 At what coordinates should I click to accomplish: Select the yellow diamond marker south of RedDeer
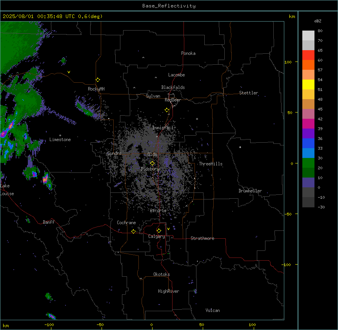click(x=167, y=110)
